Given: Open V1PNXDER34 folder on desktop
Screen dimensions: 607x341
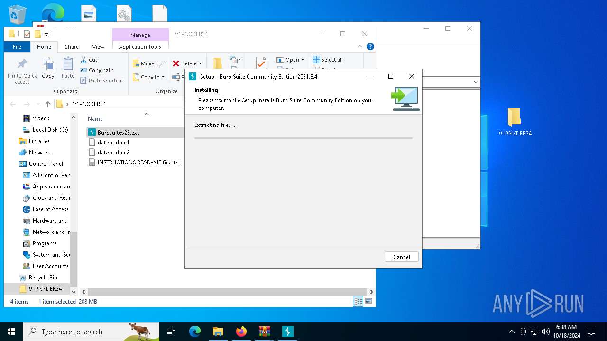Looking at the screenshot, I should point(515,122).
